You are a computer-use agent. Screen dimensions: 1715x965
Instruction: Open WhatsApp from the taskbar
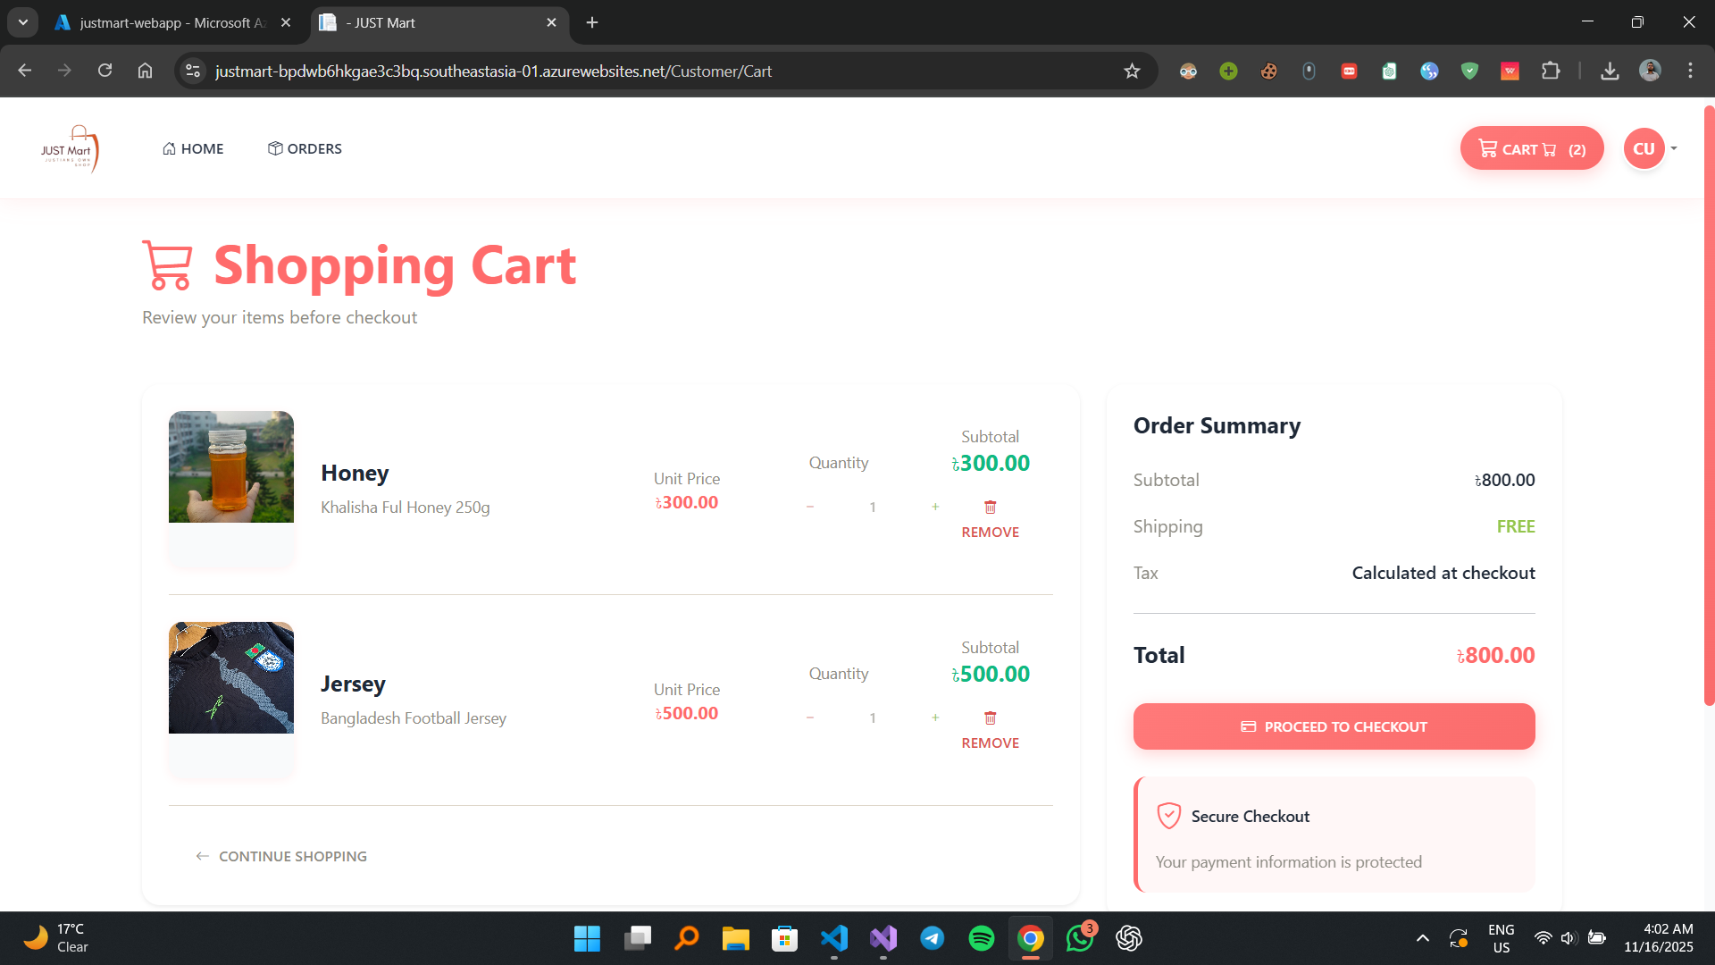1079,938
